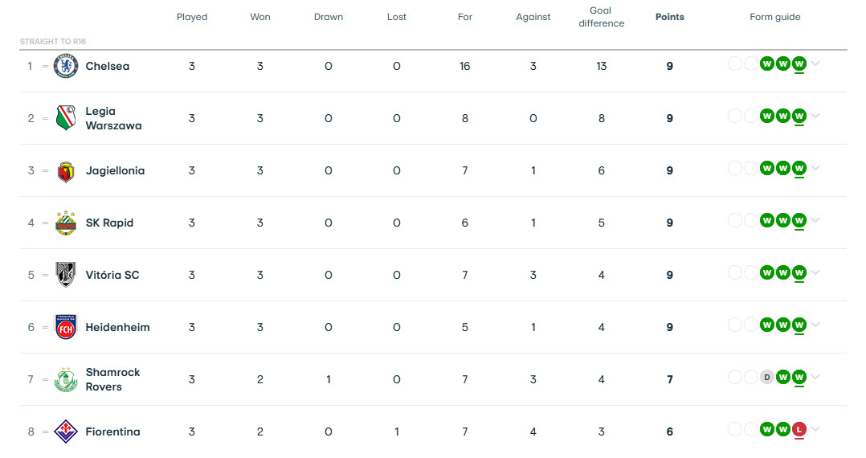This screenshot has width=866, height=458.
Task: Click the SK Rapid club crest
Action: (65, 223)
